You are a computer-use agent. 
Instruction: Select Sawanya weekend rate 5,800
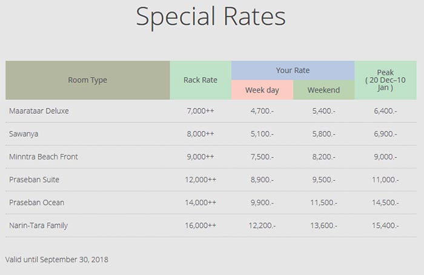323,134
